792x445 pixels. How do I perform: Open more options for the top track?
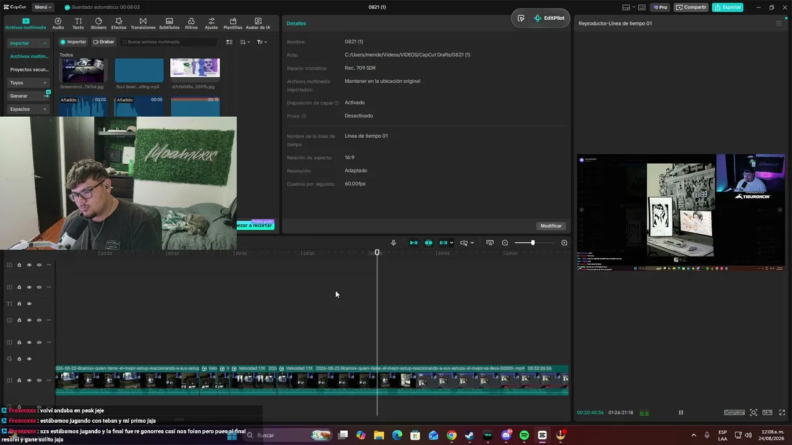[49, 265]
